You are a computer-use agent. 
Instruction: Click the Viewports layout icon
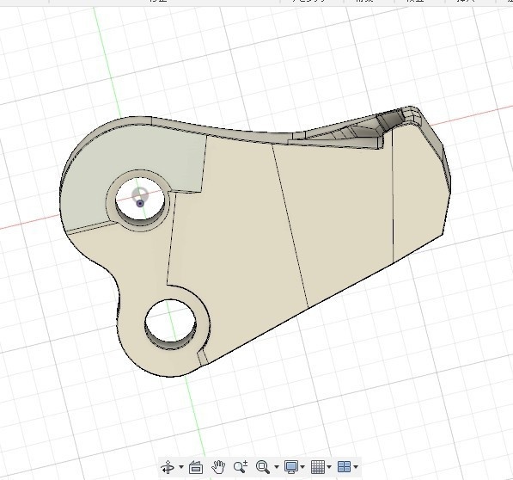pyautogui.click(x=344, y=467)
